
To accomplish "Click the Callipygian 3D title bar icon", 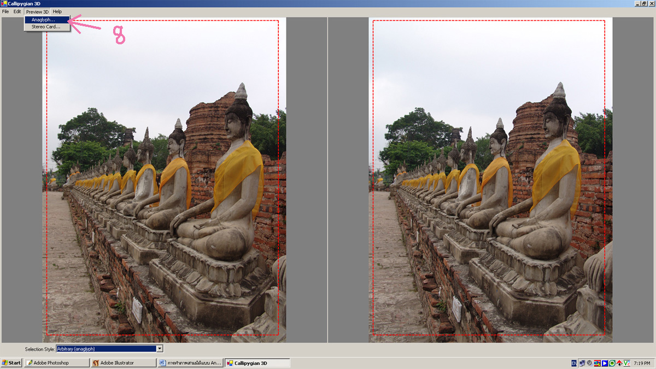I will tap(4, 4).
